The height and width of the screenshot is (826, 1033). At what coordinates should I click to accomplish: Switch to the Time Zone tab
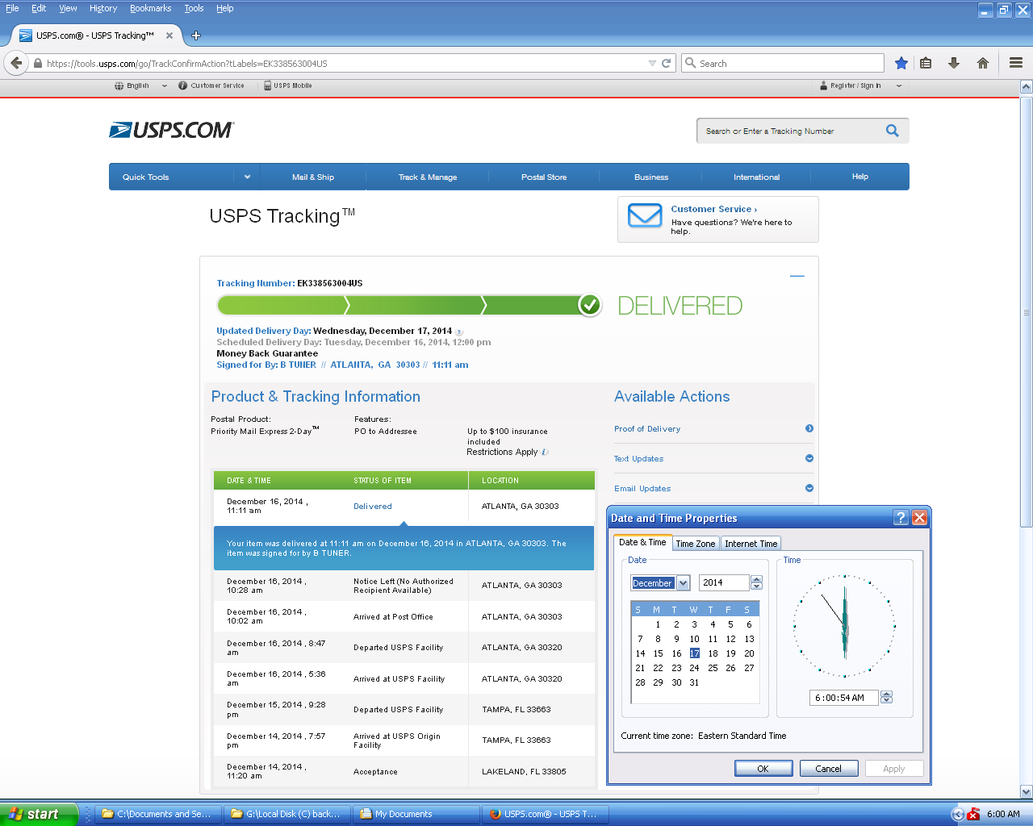pos(695,544)
